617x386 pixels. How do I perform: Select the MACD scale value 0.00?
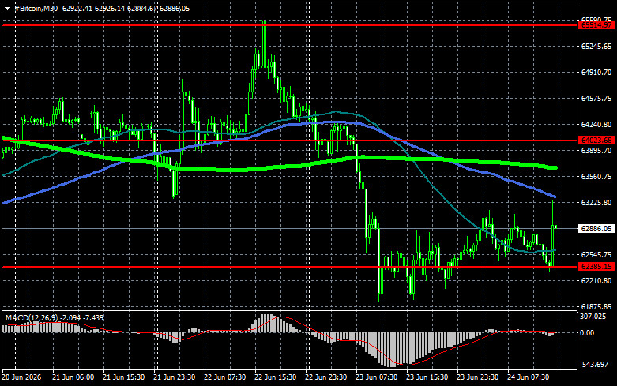587,333
